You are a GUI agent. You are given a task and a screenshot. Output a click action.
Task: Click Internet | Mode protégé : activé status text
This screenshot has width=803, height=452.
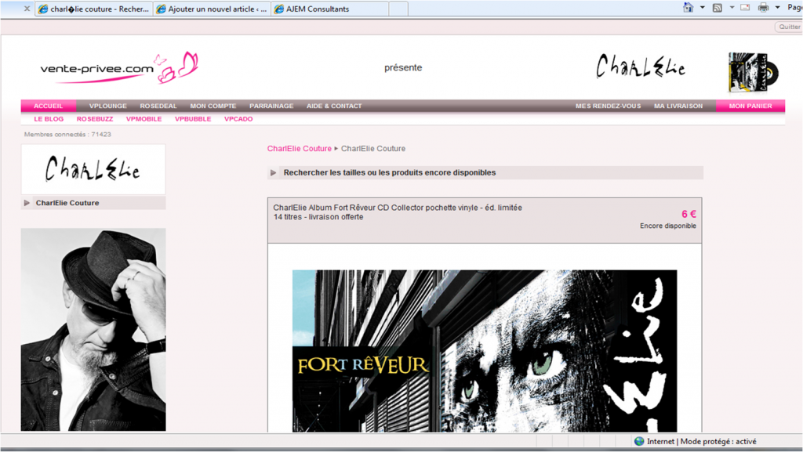coord(702,441)
